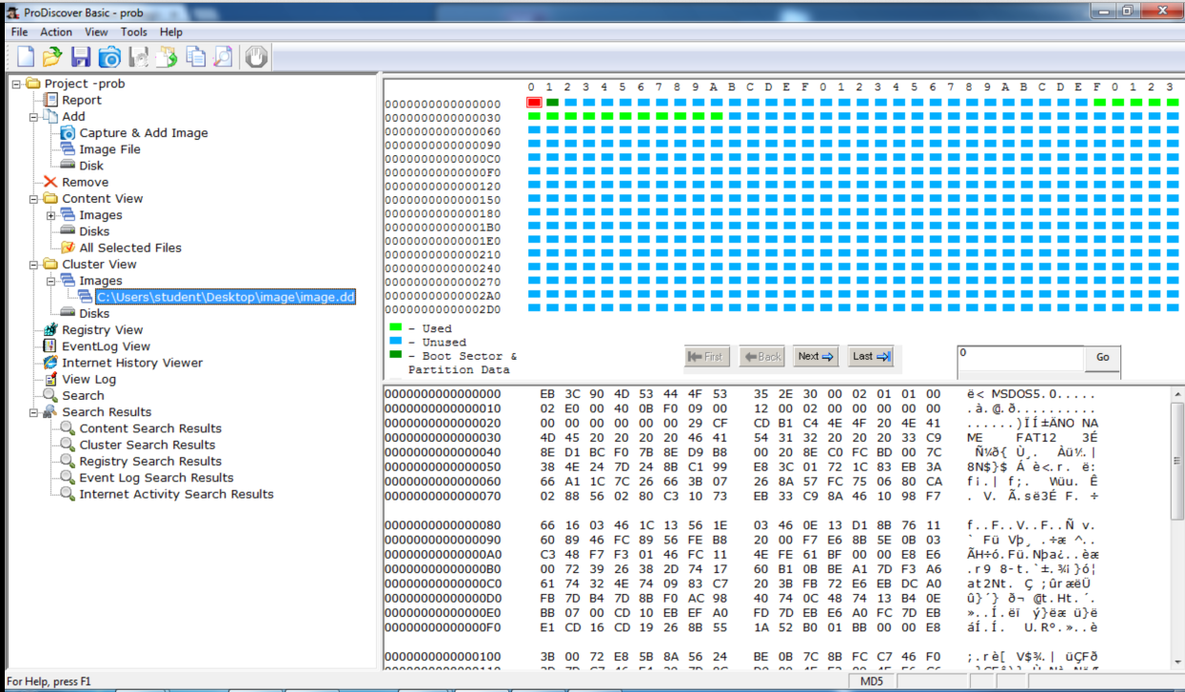Select the red cluster block in the map
1185x692 pixels.
[534, 102]
